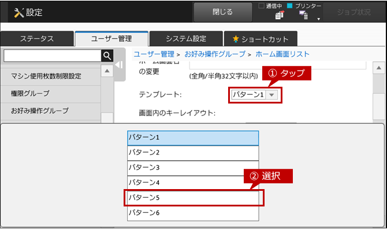Choose パターン4 from the list
Viewport: 387px width, 229px height.
[x=193, y=183]
